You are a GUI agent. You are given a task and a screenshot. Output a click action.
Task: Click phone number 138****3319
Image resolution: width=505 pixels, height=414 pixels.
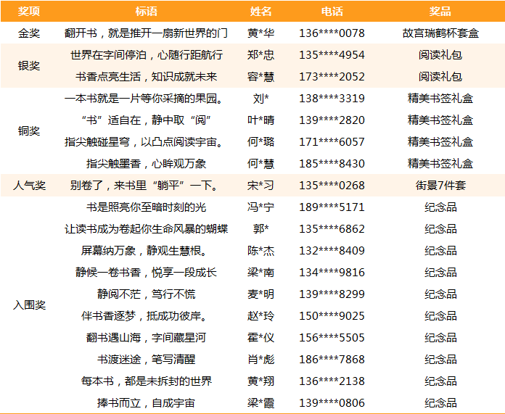tap(332, 98)
